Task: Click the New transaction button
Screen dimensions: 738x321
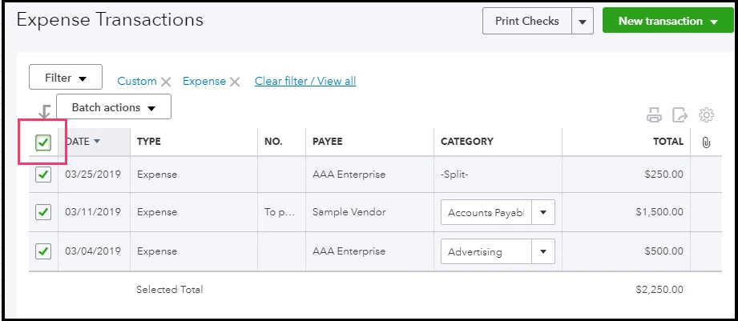Action: click(x=667, y=21)
